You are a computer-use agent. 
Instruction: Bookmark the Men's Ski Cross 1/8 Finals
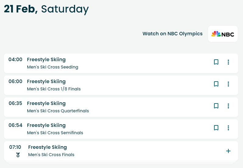[216, 84]
